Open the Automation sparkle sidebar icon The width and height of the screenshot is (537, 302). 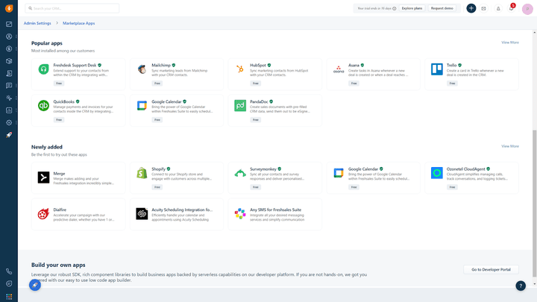click(x=9, y=98)
